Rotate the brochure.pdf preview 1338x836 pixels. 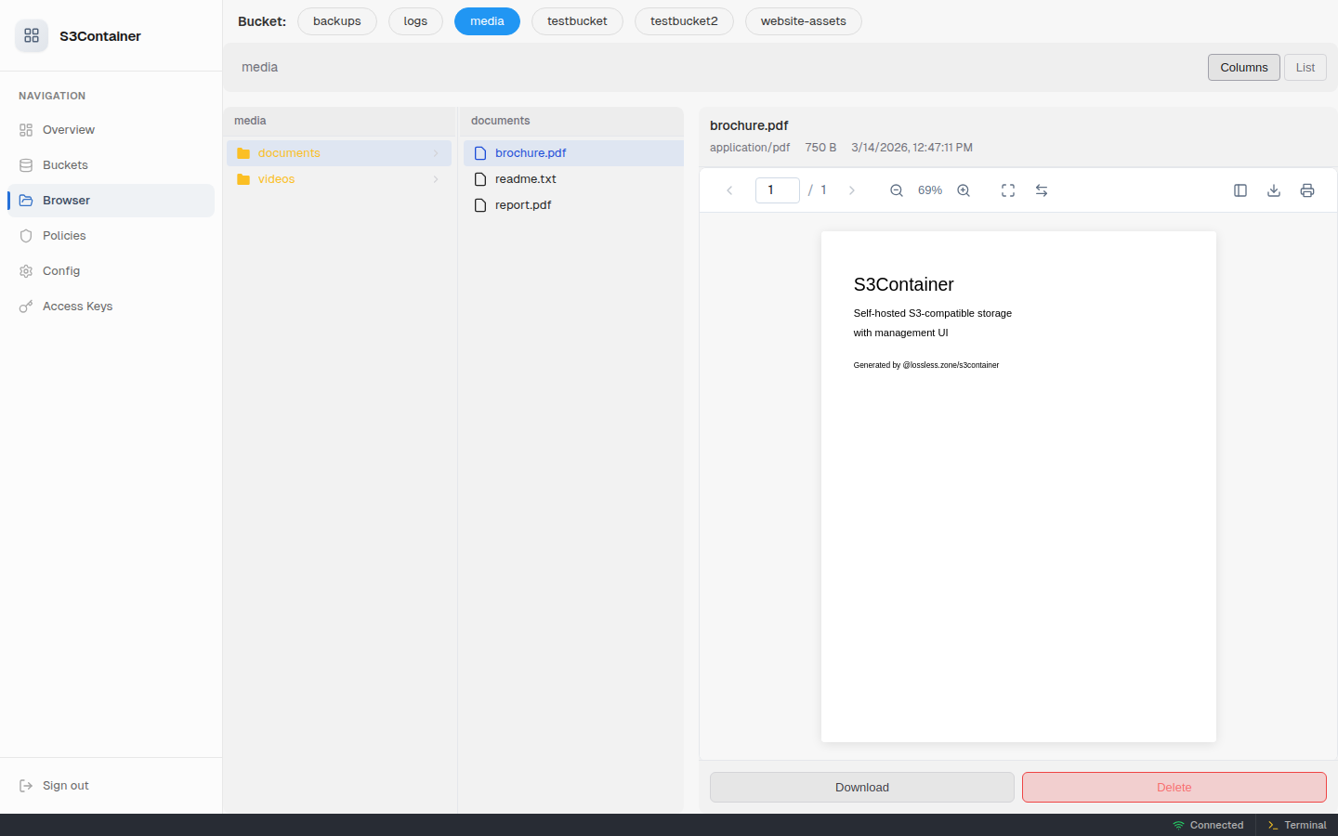click(1042, 189)
